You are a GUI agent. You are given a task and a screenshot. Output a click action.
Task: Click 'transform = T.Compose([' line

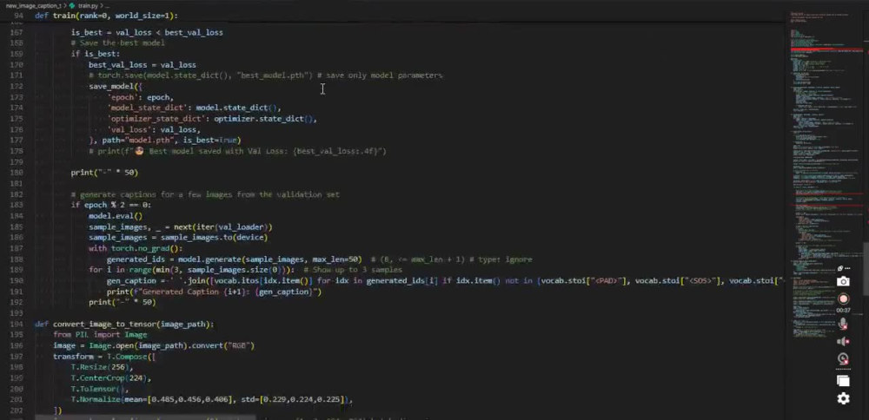(104, 357)
